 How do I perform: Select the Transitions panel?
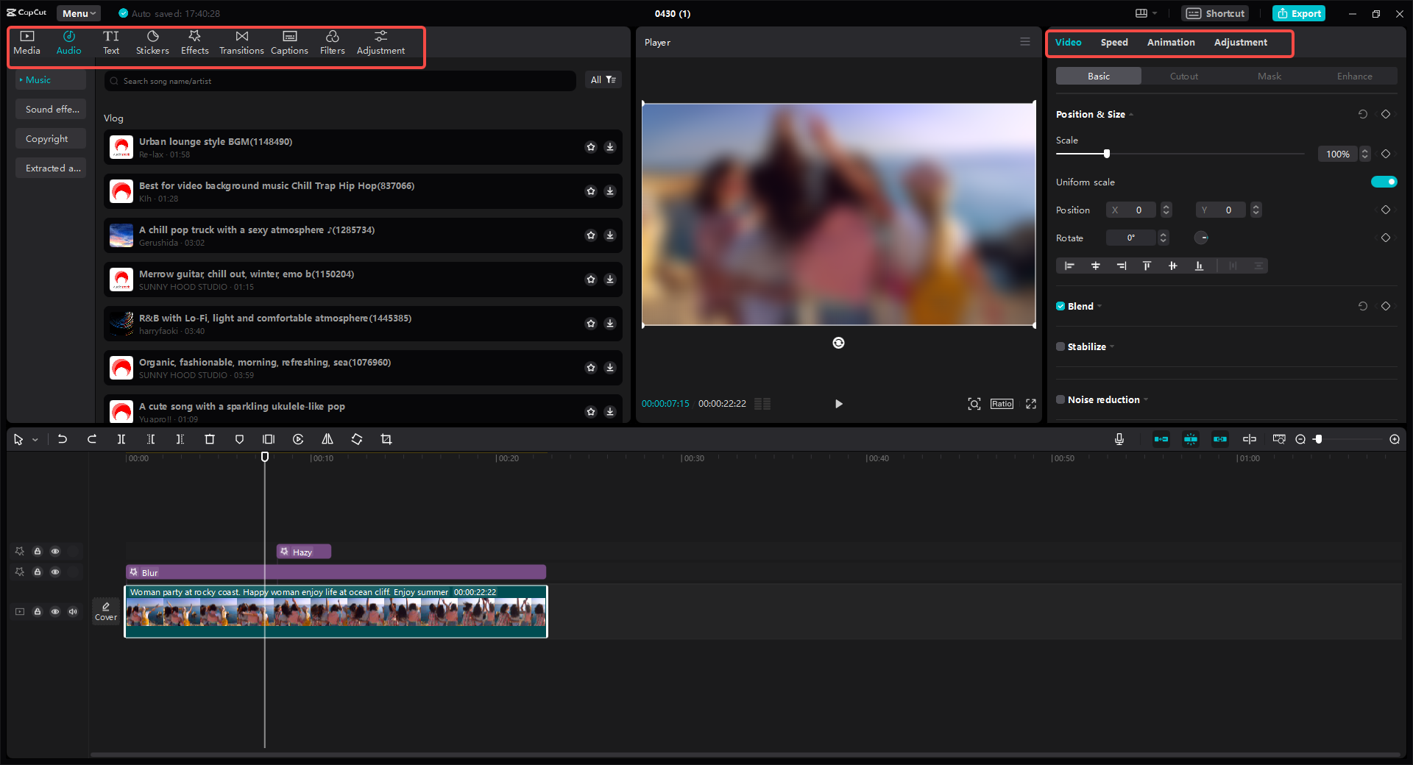click(x=241, y=42)
